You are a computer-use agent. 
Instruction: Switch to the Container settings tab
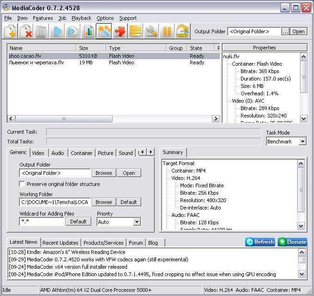[x=82, y=153]
